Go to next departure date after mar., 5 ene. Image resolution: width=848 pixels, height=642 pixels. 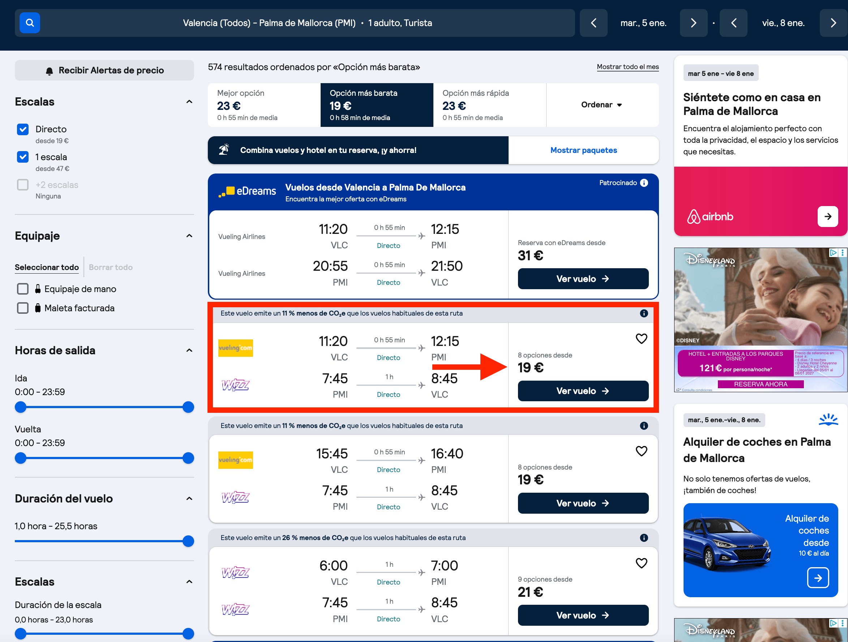[x=694, y=23]
